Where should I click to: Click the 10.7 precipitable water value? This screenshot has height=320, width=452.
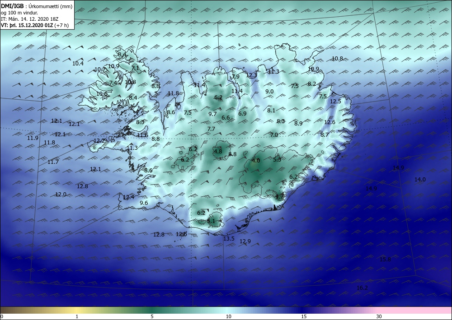pyautogui.click(x=100, y=70)
